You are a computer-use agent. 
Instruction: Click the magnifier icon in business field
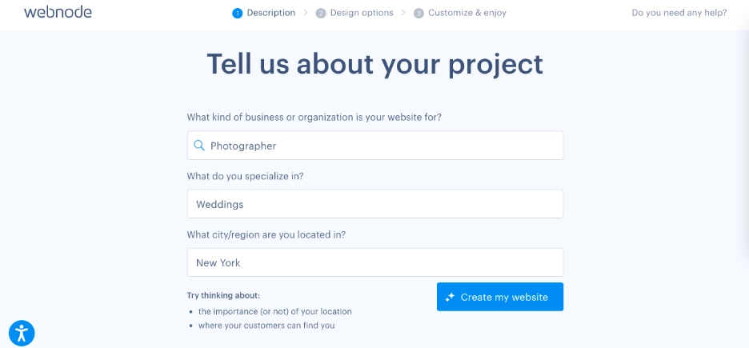[199, 146]
